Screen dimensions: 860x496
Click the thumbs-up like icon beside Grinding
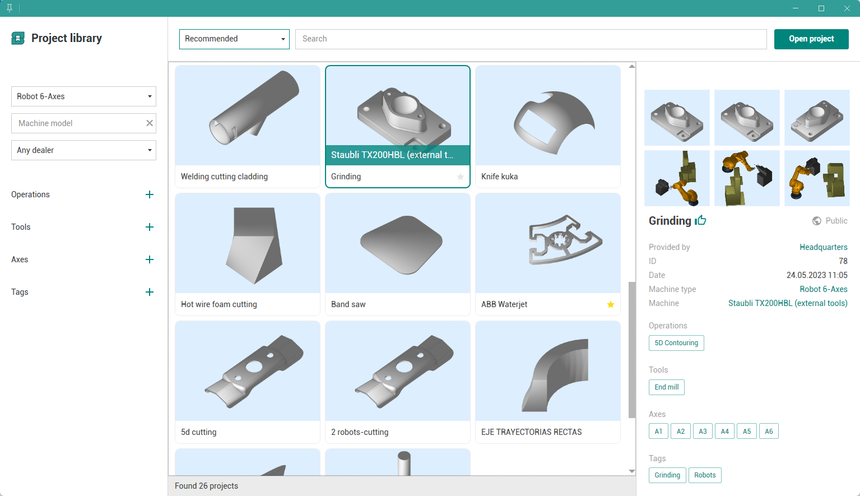(x=700, y=220)
